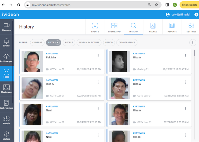199x142 pixels.
Task: Open Events bell in the sidebar
Action: [x=6, y=42]
